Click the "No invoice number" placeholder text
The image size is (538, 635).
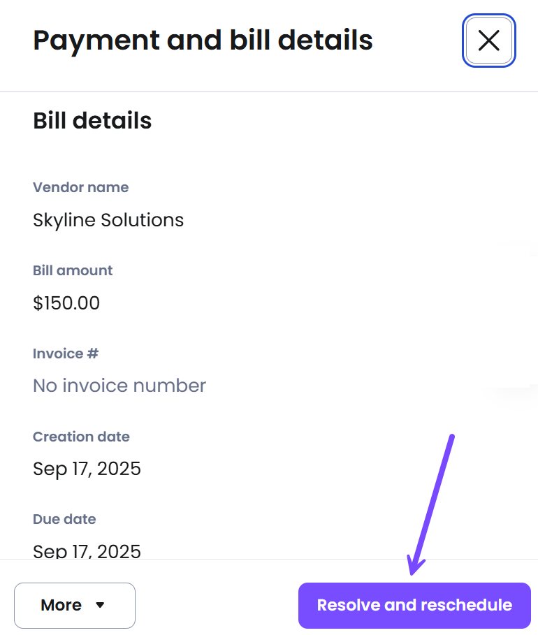pos(119,386)
